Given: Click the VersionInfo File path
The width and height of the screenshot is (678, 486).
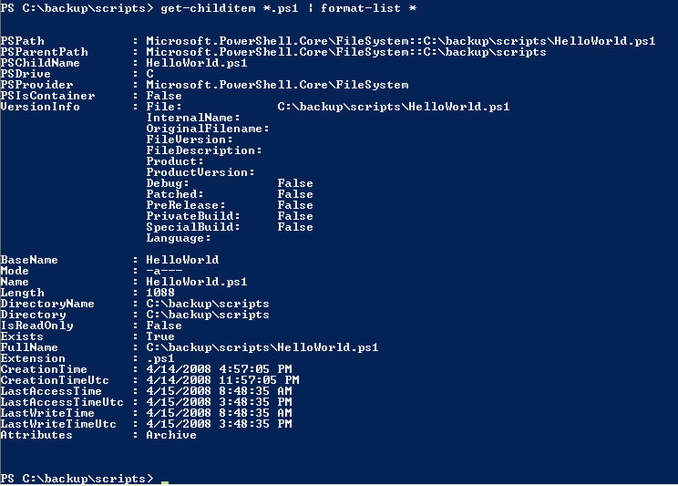Looking at the screenshot, I should point(393,107).
